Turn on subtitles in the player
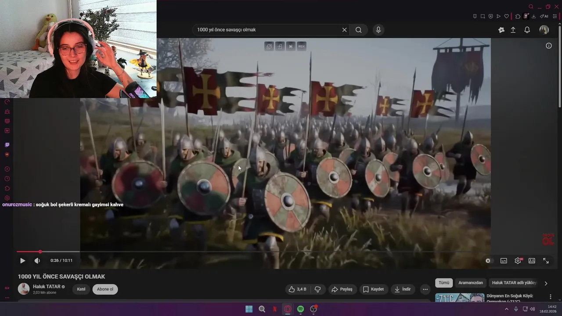Viewport: 562px width, 316px height. click(504, 261)
